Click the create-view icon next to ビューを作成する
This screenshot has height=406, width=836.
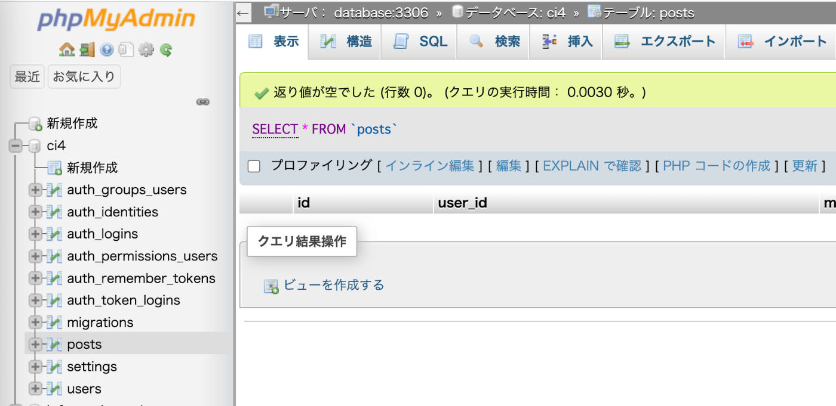pos(272,286)
